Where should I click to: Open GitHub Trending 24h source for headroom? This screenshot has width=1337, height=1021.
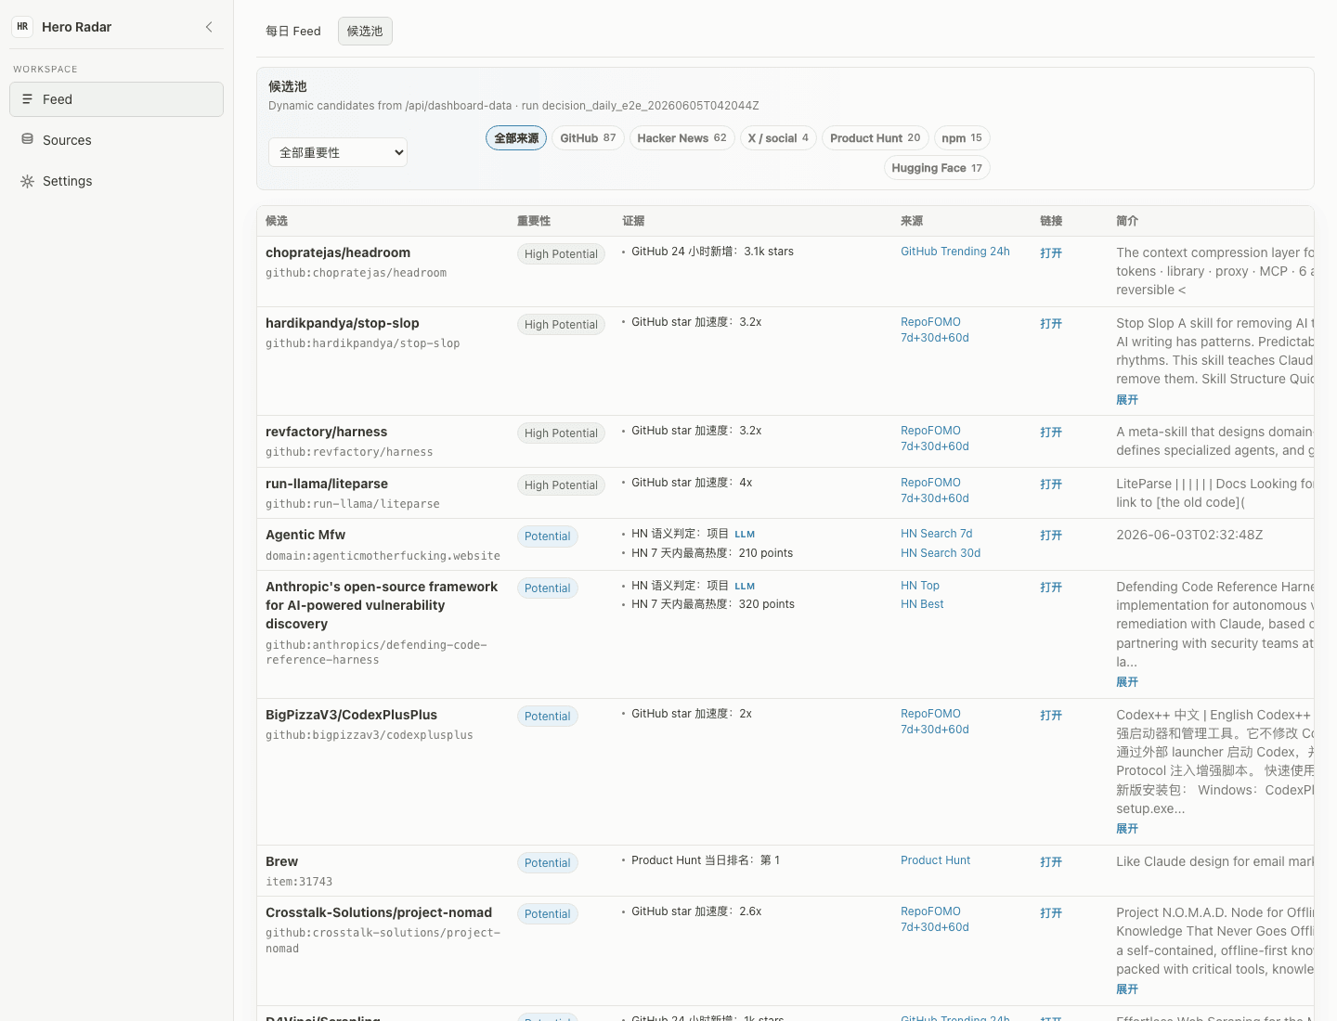tap(955, 251)
